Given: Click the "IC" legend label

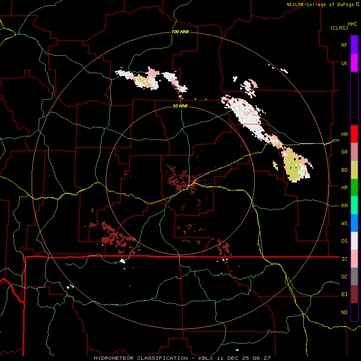Looking at the screenshot, I should [x=344, y=259].
